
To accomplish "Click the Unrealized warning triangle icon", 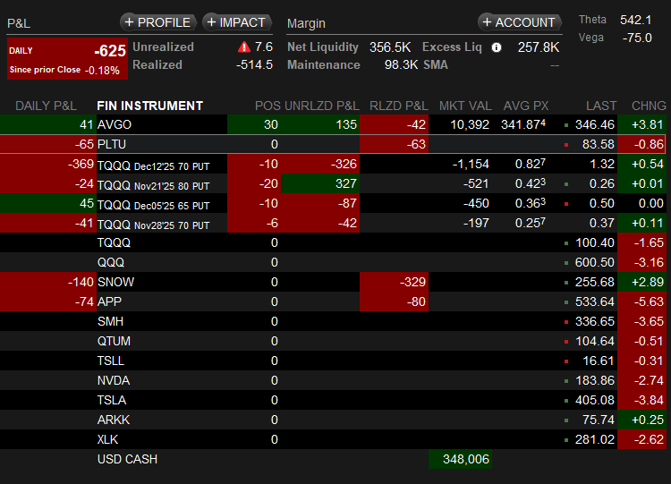I will tap(244, 47).
